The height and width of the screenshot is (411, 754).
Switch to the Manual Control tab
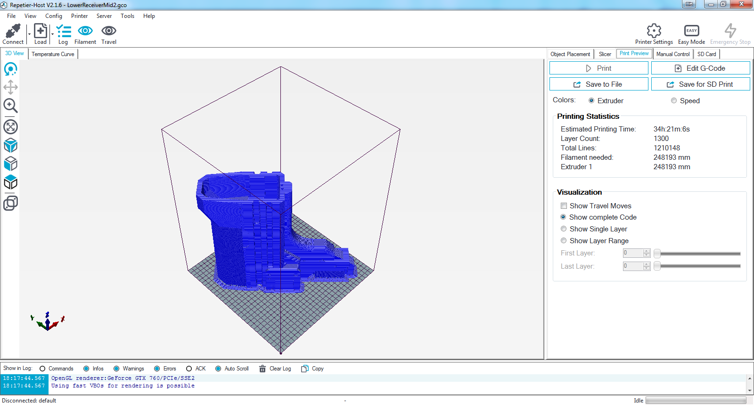tap(672, 54)
